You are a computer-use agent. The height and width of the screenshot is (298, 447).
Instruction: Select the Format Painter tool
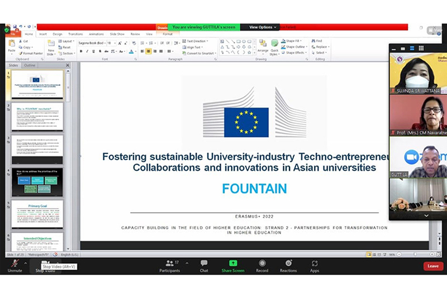point(31,53)
